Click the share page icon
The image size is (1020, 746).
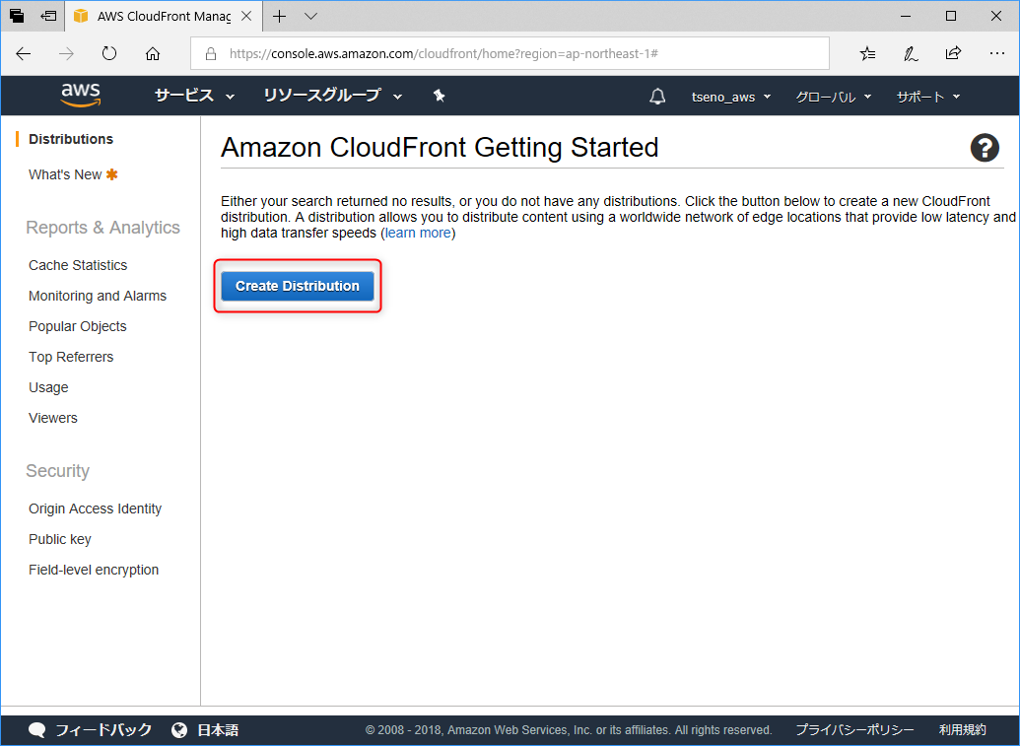pyautogui.click(x=953, y=53)
